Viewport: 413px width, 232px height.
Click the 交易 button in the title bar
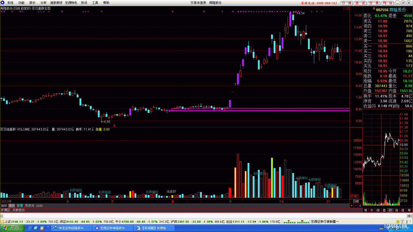tap(374, 3)
